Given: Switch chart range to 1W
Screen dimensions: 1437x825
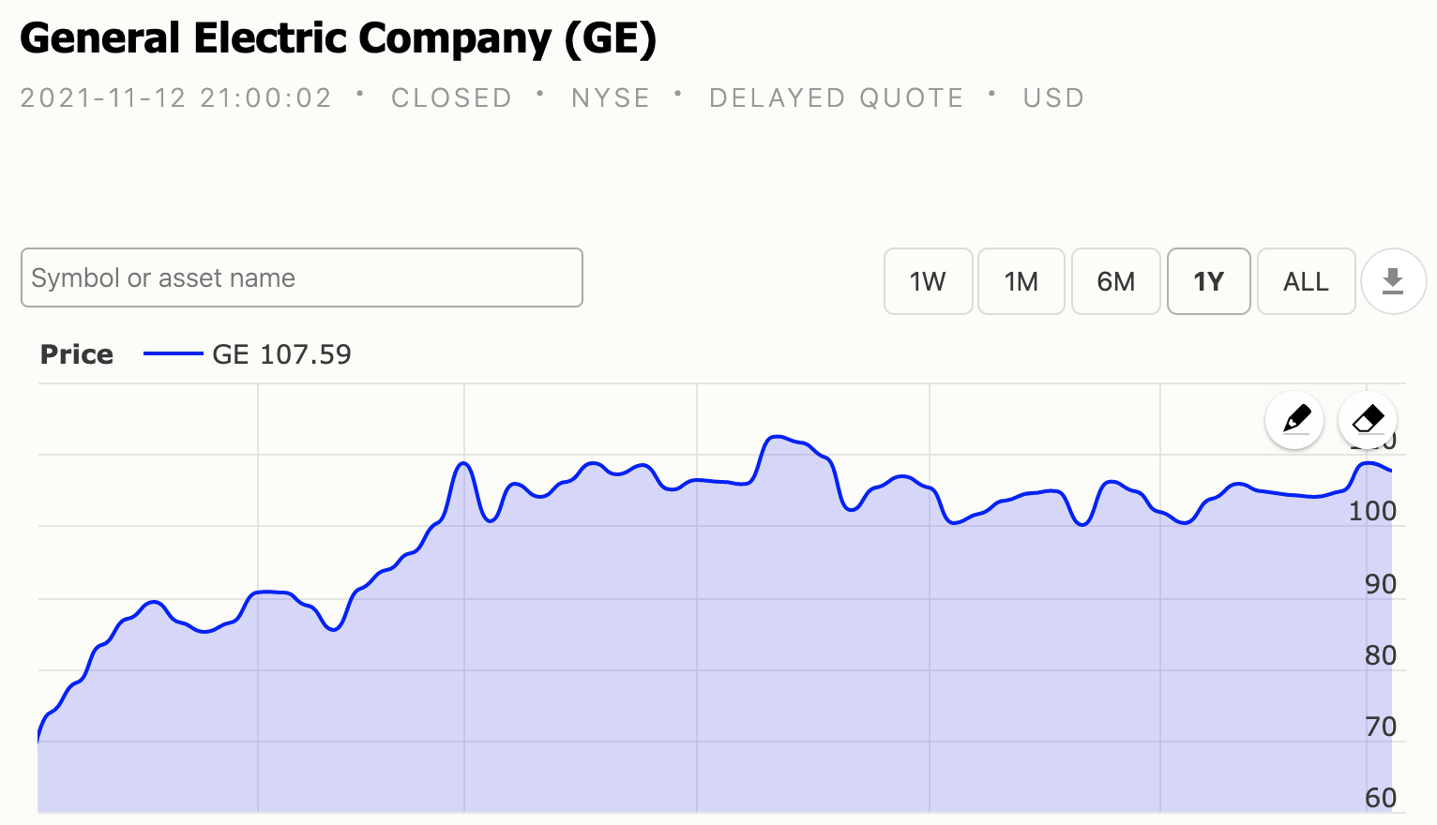Looking at the screenshot, I should 928,281.
